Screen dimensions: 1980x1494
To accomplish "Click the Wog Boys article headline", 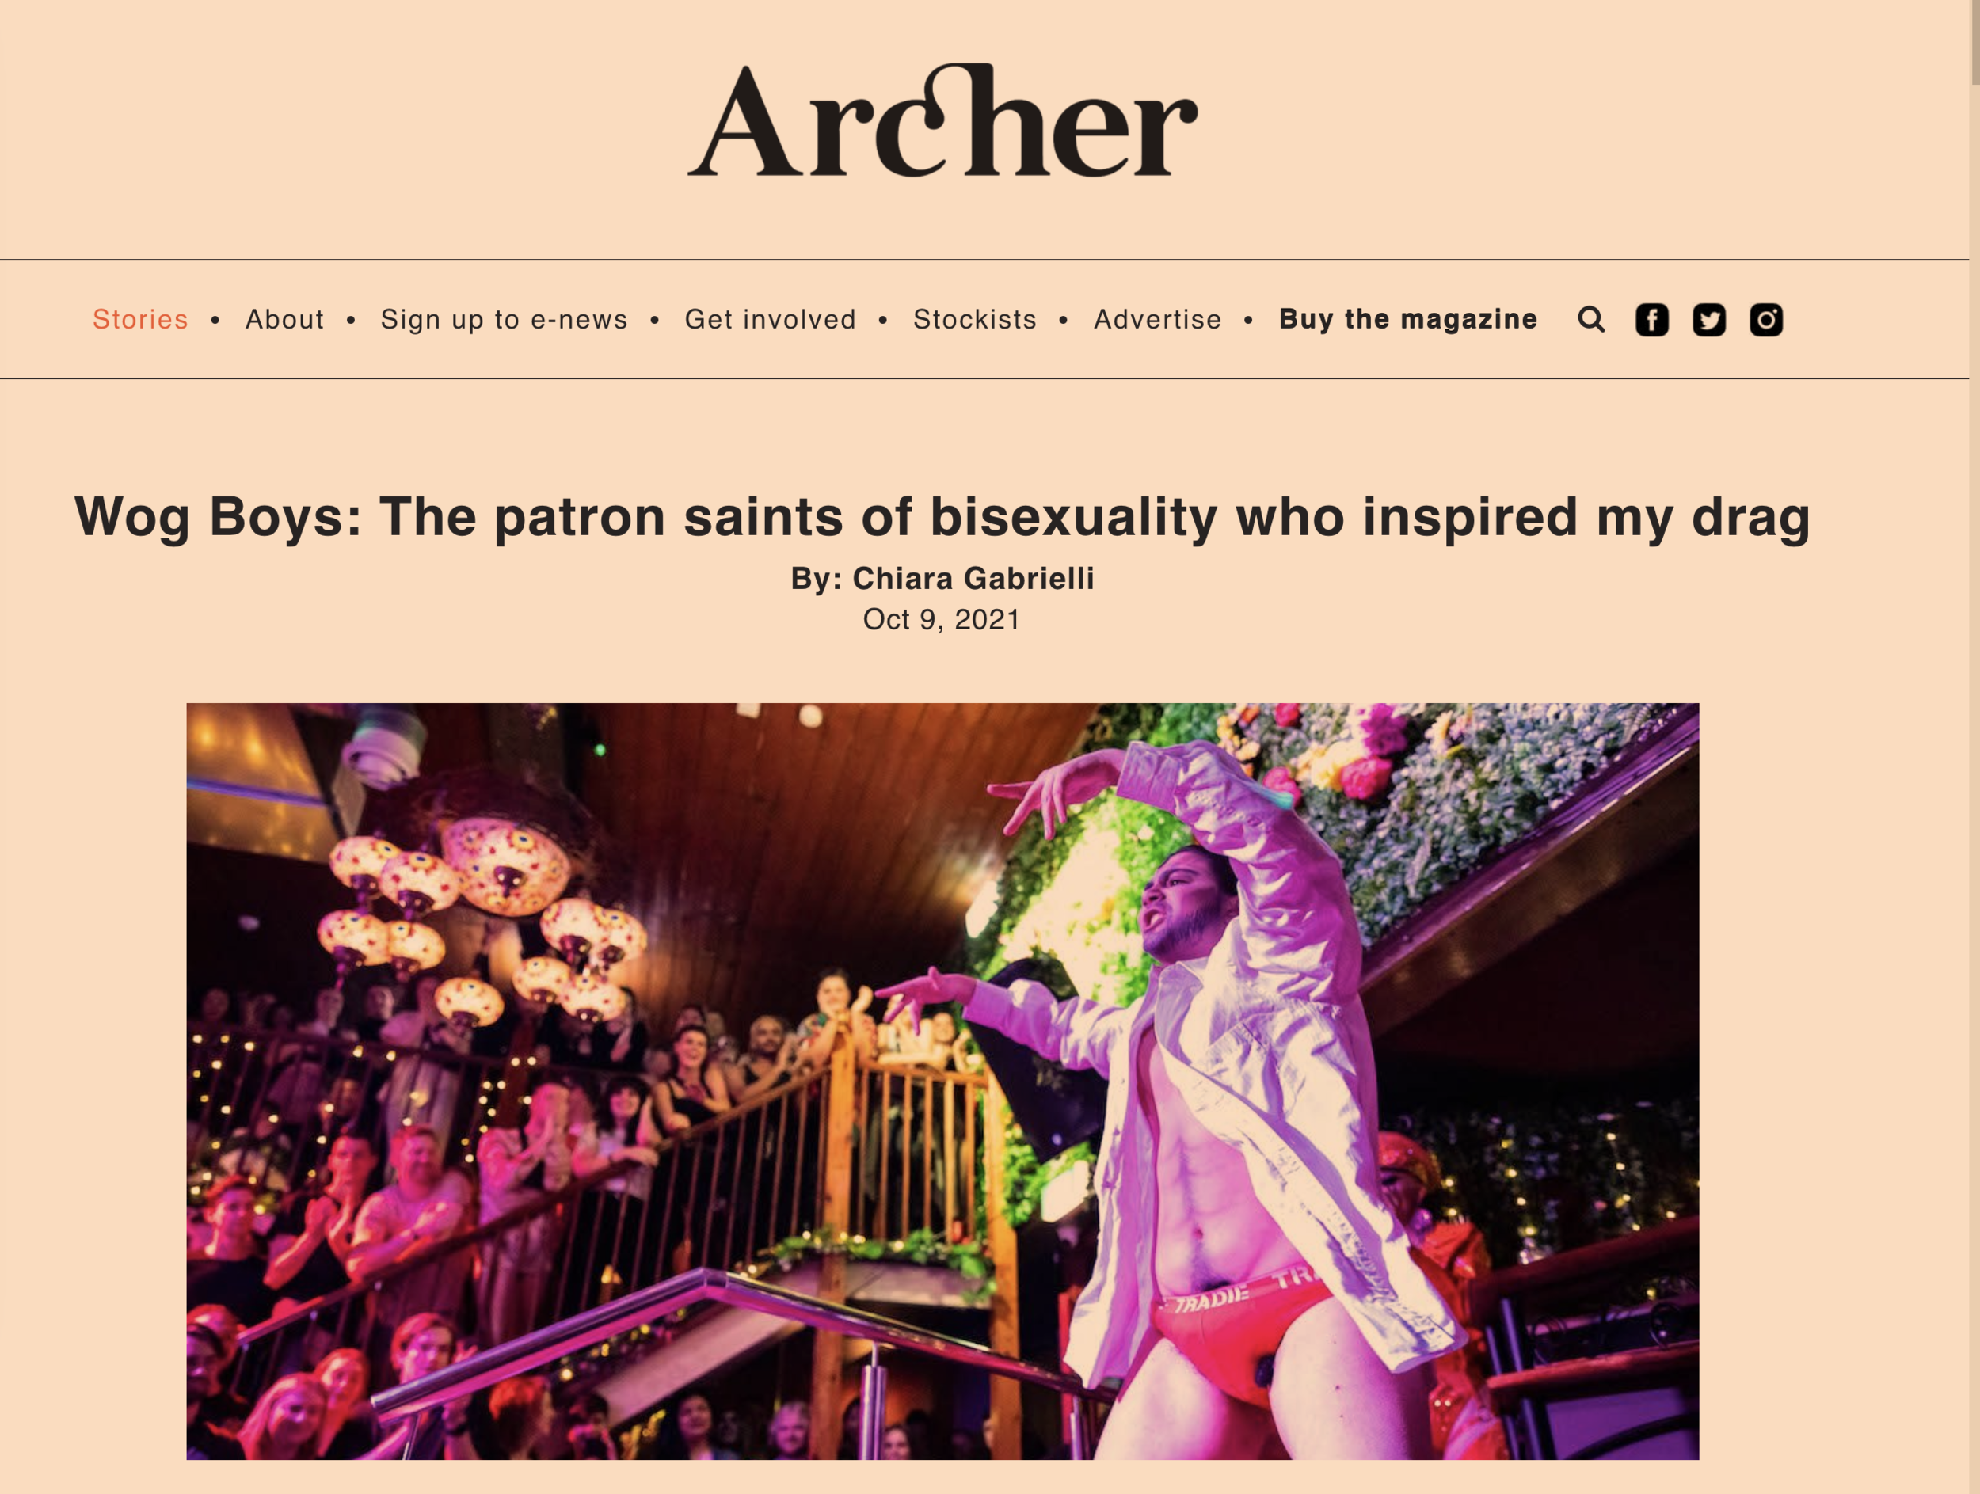I will click(x=942, y=518).
